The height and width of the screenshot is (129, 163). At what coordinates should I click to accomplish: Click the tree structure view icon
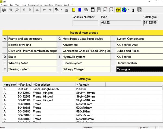tap(57, 10)
